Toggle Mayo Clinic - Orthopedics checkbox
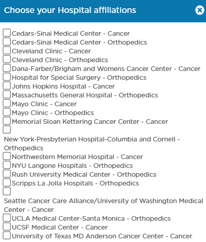 pyautogui.click(x=7, y=112)
